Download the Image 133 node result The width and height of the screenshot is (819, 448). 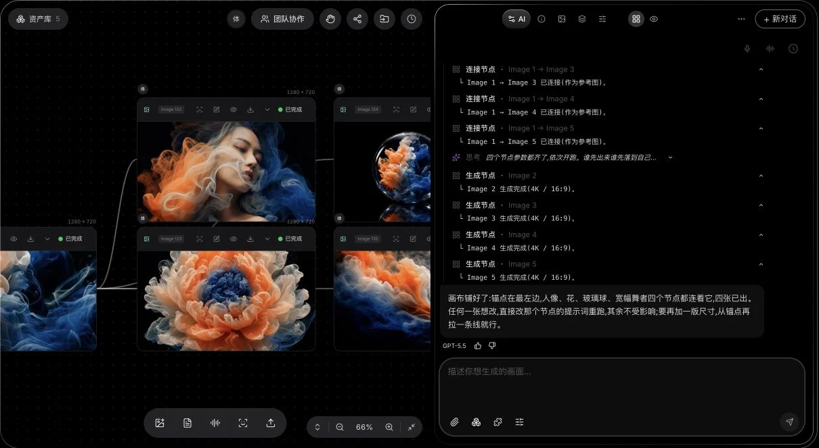pyautogui.click(x=250, y=239)
